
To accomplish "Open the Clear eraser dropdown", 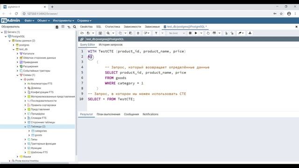I will click(241, 33).
